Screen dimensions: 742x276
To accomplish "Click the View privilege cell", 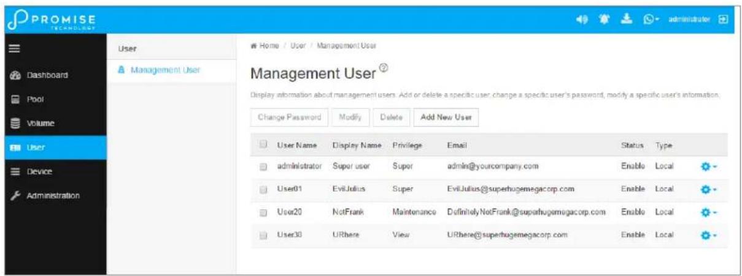I will point(400,236).
